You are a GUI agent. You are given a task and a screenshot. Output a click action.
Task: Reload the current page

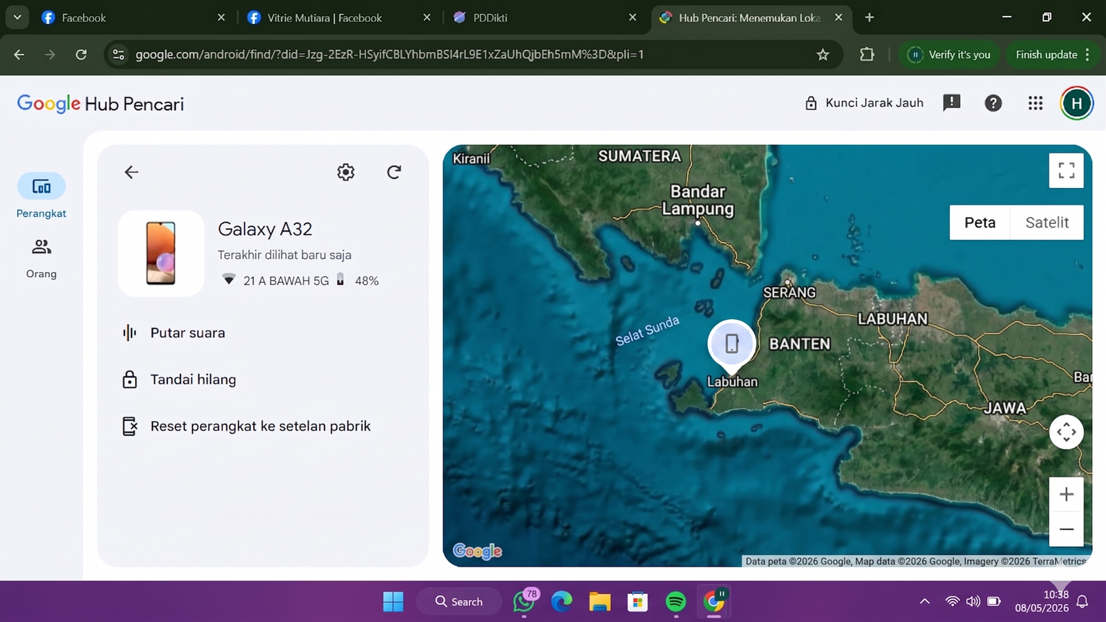click(x=81, y=55)
